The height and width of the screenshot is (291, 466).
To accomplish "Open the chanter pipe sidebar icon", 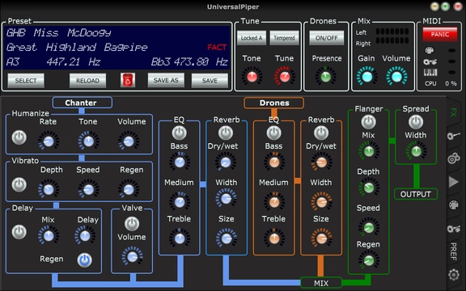I will click(x=454, y=136).
